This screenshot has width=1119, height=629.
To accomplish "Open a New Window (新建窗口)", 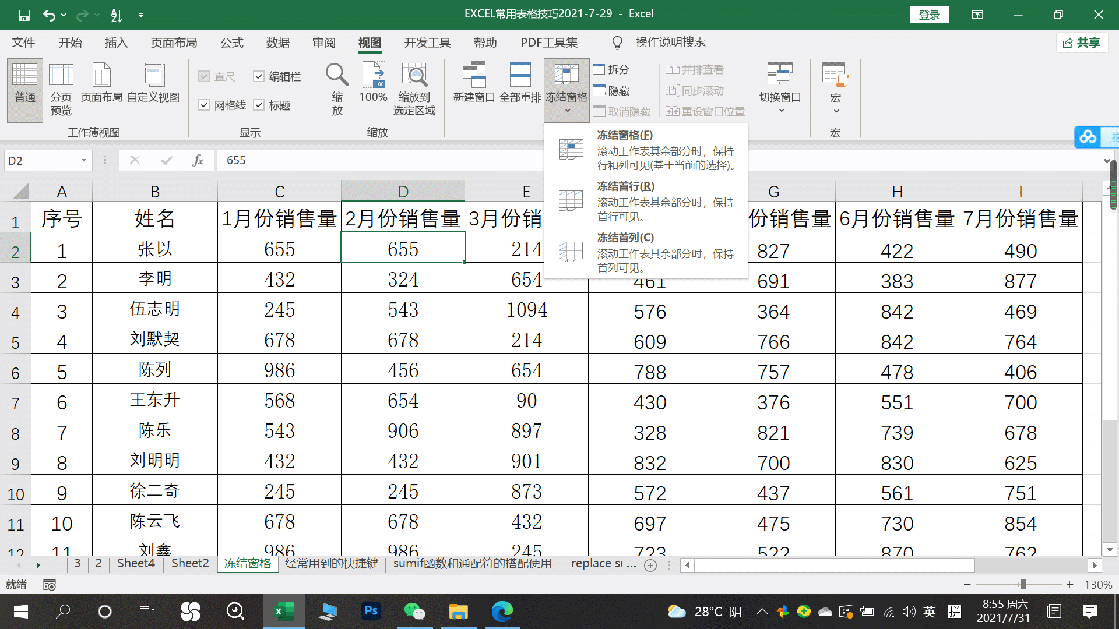I will (x=474, y=83).
